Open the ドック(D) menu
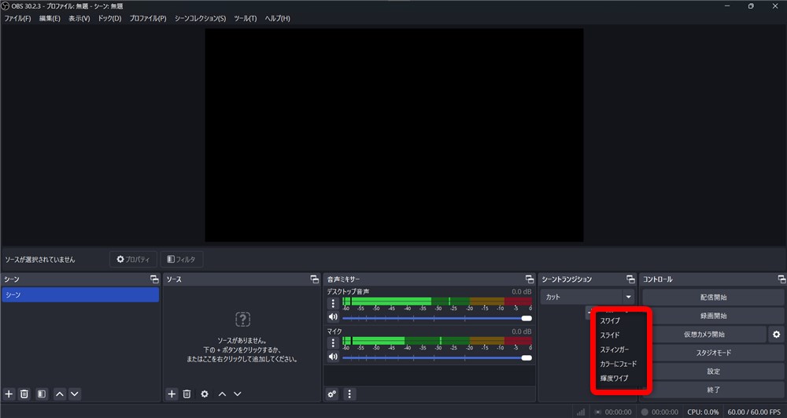The image size is (787, 418). tap(109, 19)
